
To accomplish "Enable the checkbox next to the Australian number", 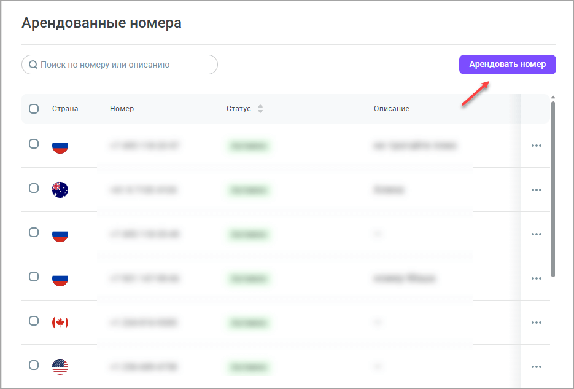I will [34, 189].
